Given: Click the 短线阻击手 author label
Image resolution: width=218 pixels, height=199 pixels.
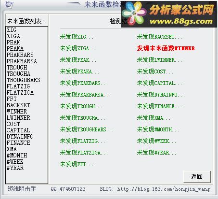Looking at the screenshot, I should click(22, 189).
